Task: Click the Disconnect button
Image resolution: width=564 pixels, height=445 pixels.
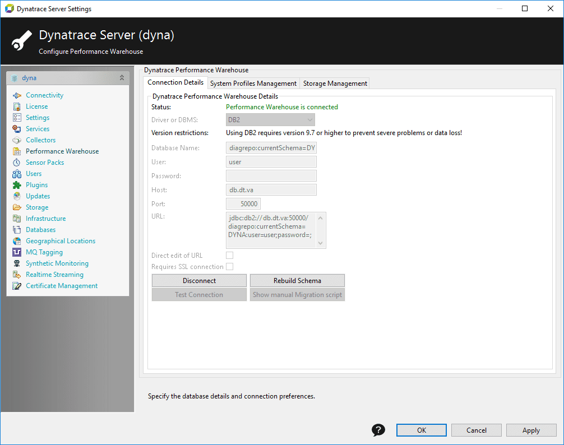Action: tap(199, 280)
